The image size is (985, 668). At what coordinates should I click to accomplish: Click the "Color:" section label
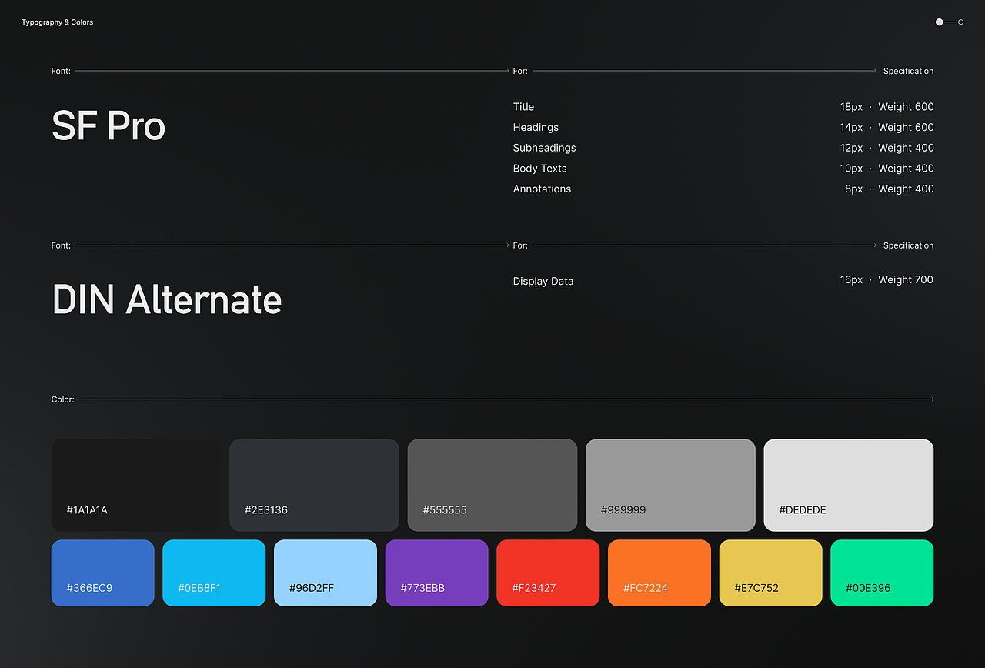tap(63, 400)
